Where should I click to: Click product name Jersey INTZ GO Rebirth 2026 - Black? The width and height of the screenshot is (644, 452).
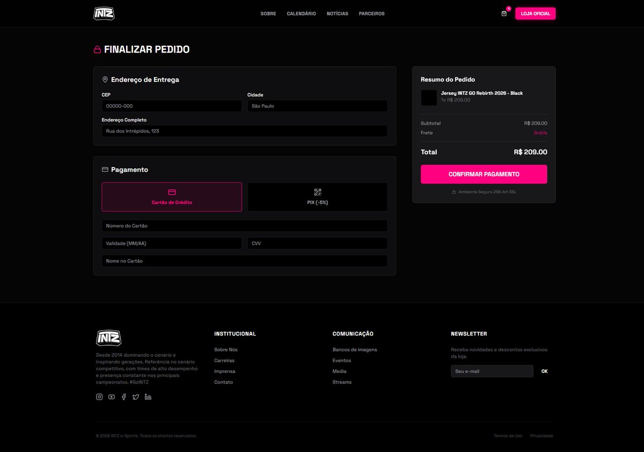(x=482, y=93)
